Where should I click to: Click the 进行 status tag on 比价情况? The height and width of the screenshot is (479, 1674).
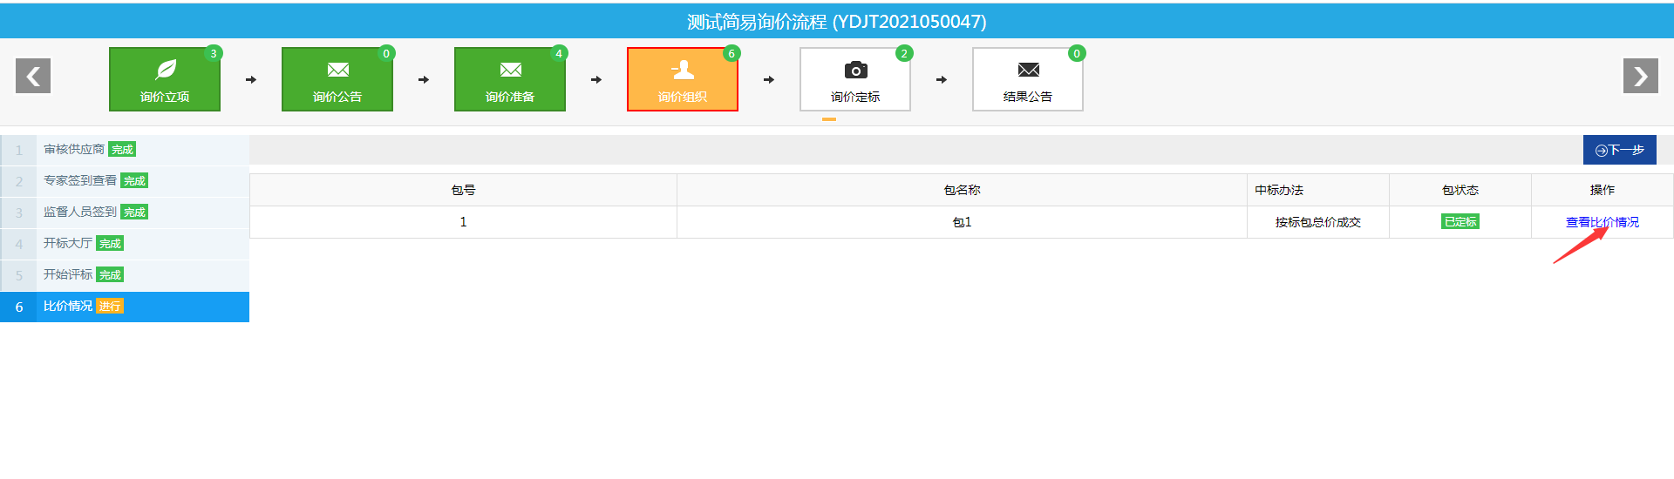click(x=110, y=307)
